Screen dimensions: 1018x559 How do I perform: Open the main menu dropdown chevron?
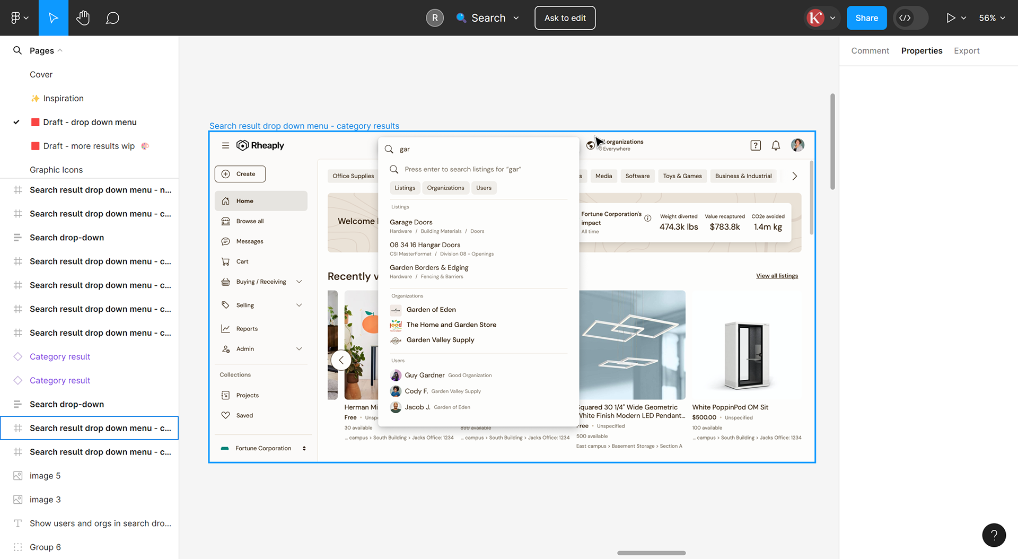pyautogui.click(x=26, y=18)
